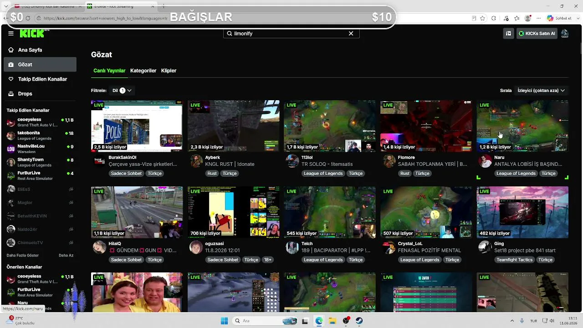Open Crystal_LoL FENASAL POZİTİF MENTAL title
583x328 pixels.
[430, 251]
